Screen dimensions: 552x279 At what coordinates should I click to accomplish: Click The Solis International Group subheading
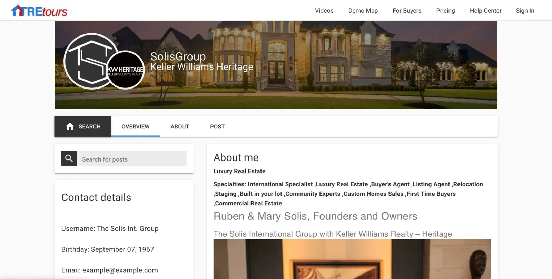coord(333,234)
